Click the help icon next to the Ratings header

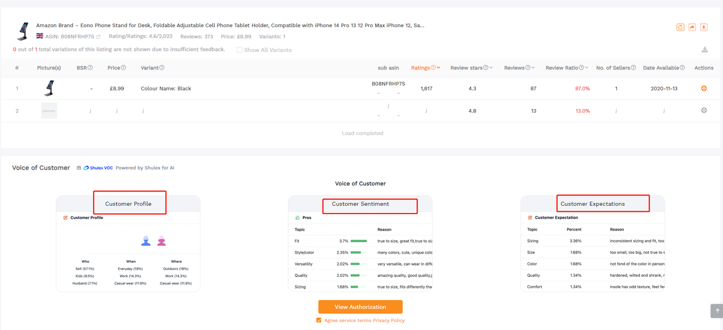(433, 68)
